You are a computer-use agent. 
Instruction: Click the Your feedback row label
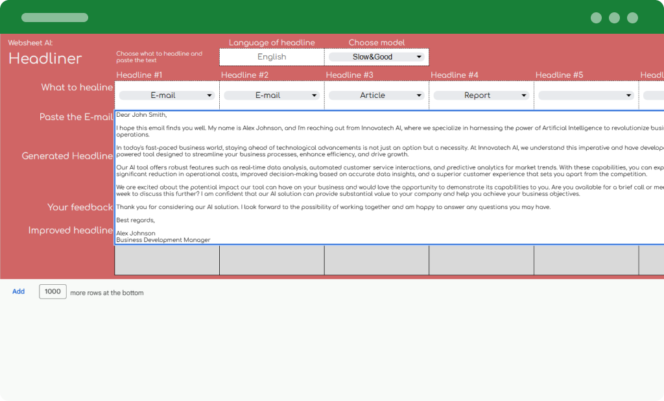[x=80, y=207]
